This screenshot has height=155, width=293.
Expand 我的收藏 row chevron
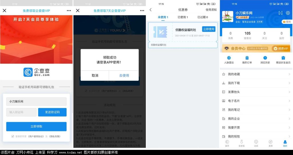[x=289, y=74]
